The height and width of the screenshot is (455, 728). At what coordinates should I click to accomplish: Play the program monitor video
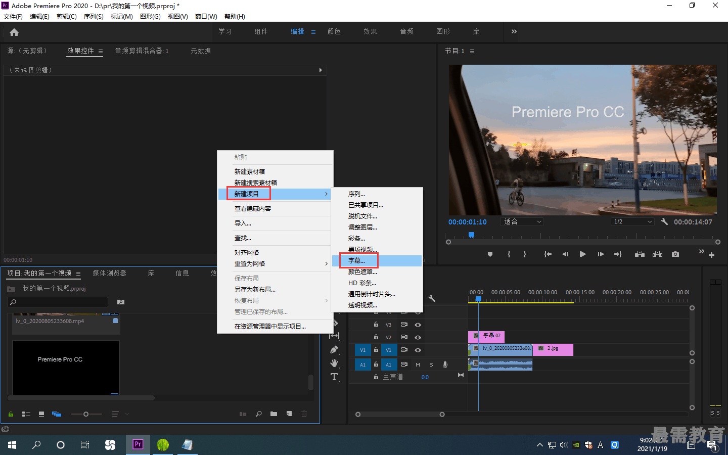tap(582, 254)
